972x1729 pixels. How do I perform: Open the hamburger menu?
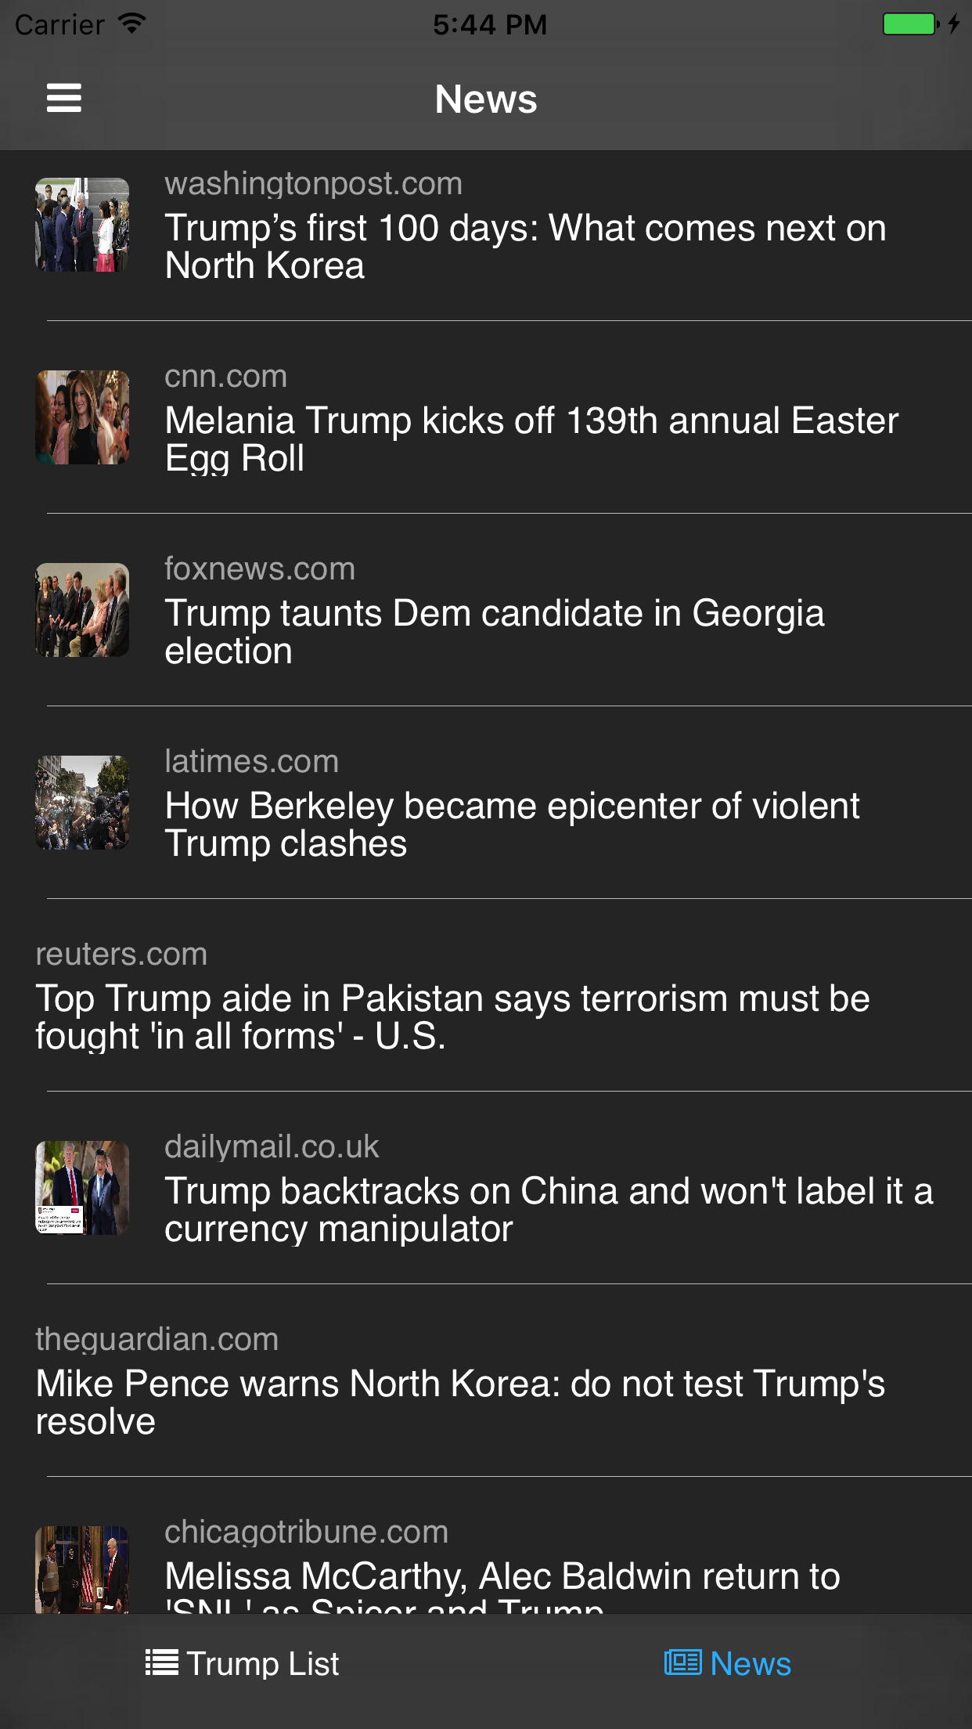click(x=64, y=99)
